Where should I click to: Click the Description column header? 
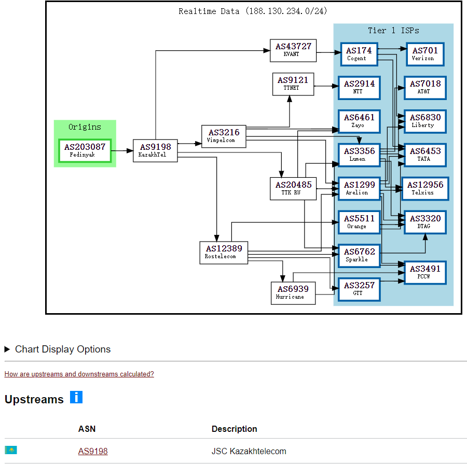click(235, 429)
